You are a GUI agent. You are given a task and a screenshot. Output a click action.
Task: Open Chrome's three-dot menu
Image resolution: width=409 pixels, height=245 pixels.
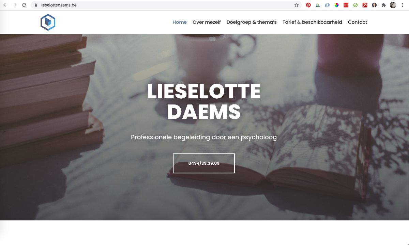pos(403,5)
